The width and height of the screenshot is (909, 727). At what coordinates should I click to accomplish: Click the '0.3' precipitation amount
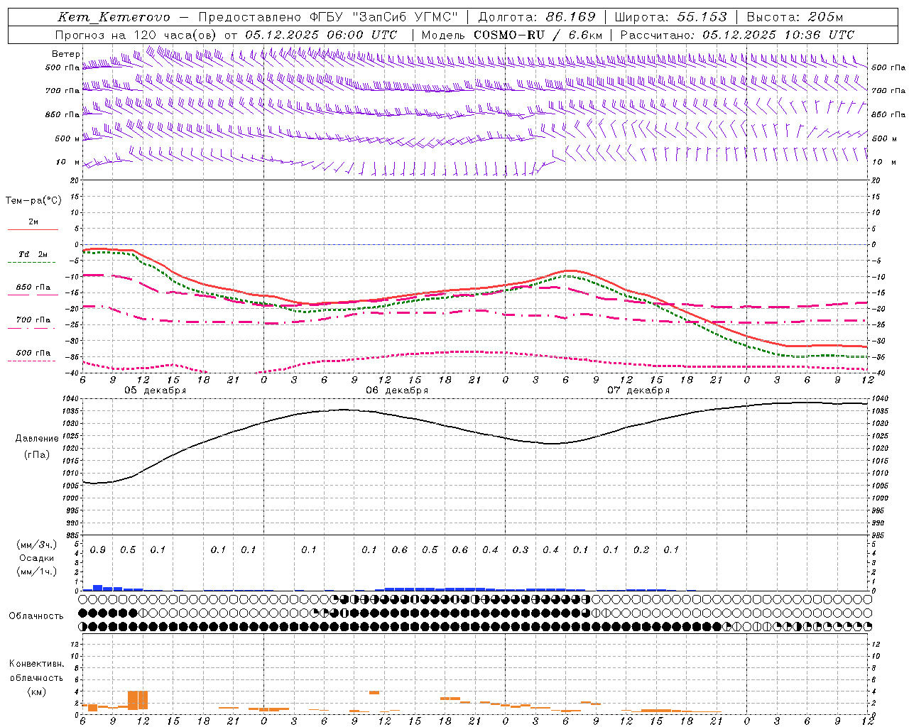521,550
